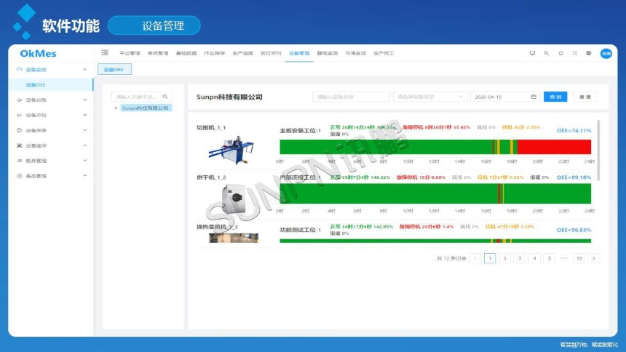Click the 重置 reset button
This screenshot has height=352, width=626.
pyautogui.click(x=585, y=97)
